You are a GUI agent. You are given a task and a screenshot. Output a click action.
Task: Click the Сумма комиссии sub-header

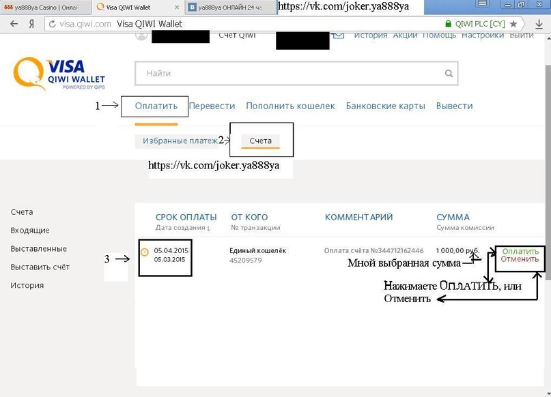(465, 227)
